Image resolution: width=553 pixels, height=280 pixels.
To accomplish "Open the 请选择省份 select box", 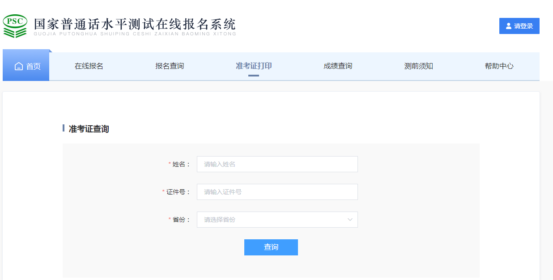I will pyautogui.click(x=277, y=220).
